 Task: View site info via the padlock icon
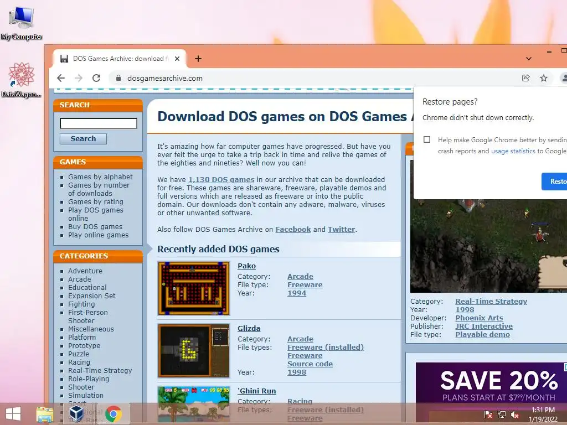[x=118, y=78]
